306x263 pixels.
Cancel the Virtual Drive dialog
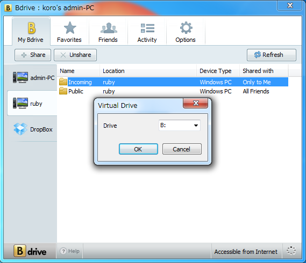tap(182, 149)
